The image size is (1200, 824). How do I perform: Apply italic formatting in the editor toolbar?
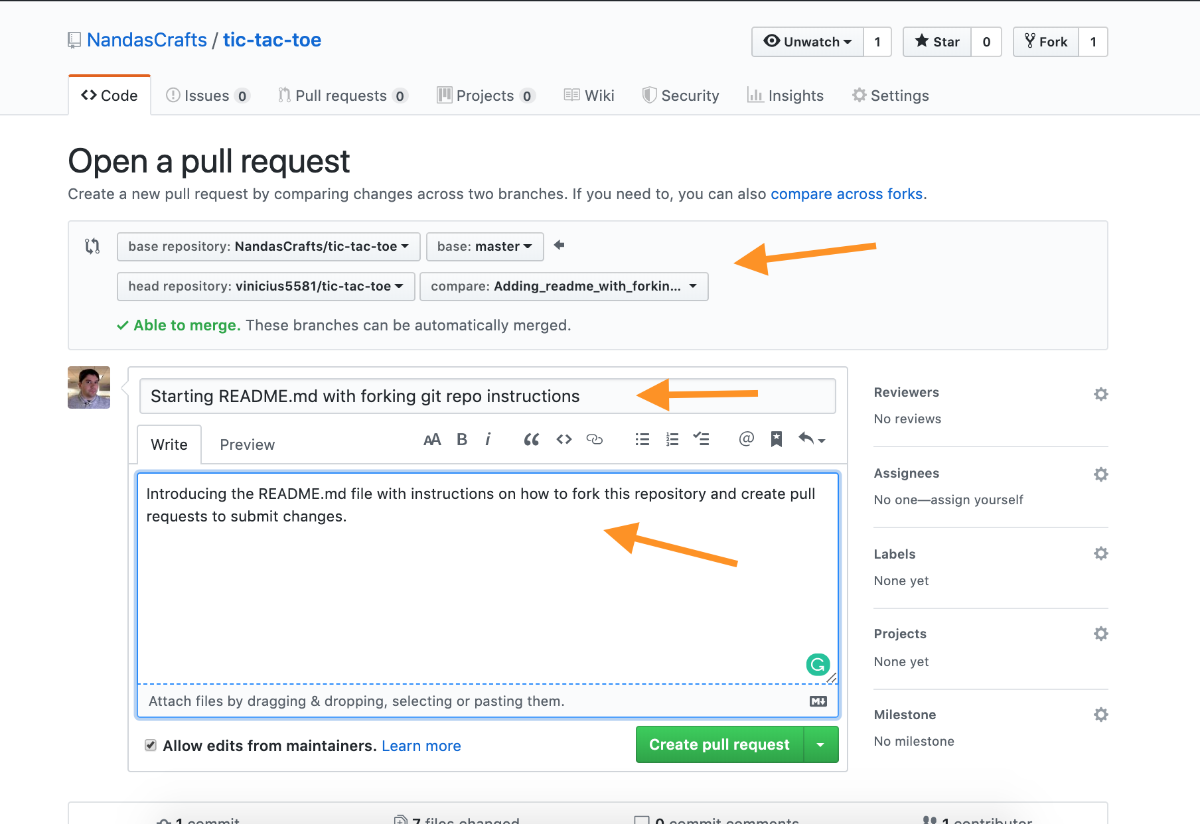[488, 440]
